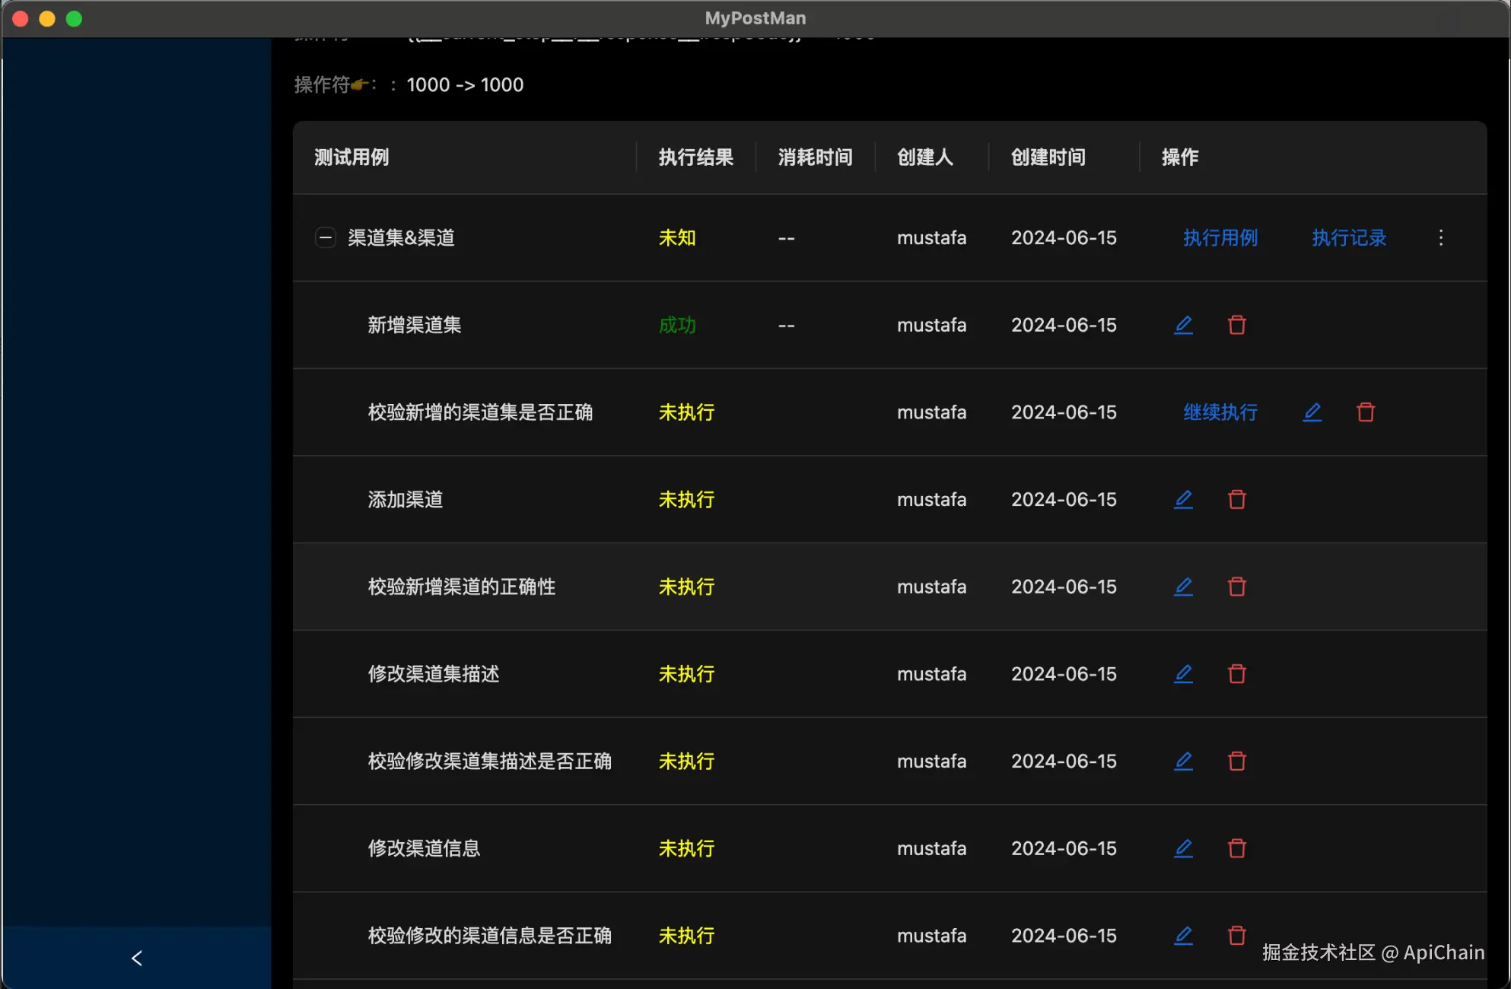
Task: Click the 测试用例 column header
Action: pyautogui.click(x=352, y=157)
